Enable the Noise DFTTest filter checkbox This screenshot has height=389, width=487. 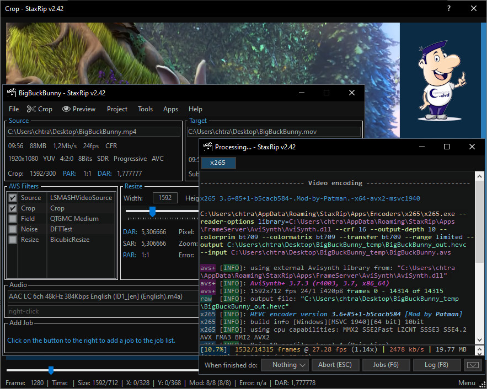point(13,229)
